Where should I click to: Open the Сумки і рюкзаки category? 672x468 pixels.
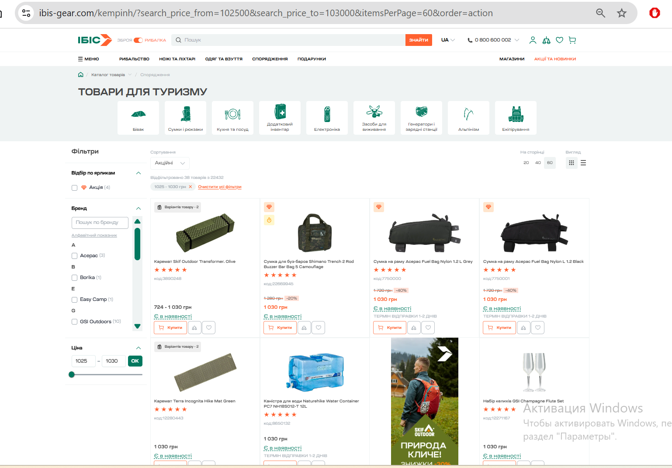(x=186, y=118)
